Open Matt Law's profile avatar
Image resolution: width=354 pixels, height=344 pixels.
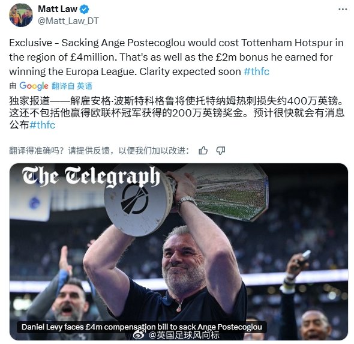(21, 15)
